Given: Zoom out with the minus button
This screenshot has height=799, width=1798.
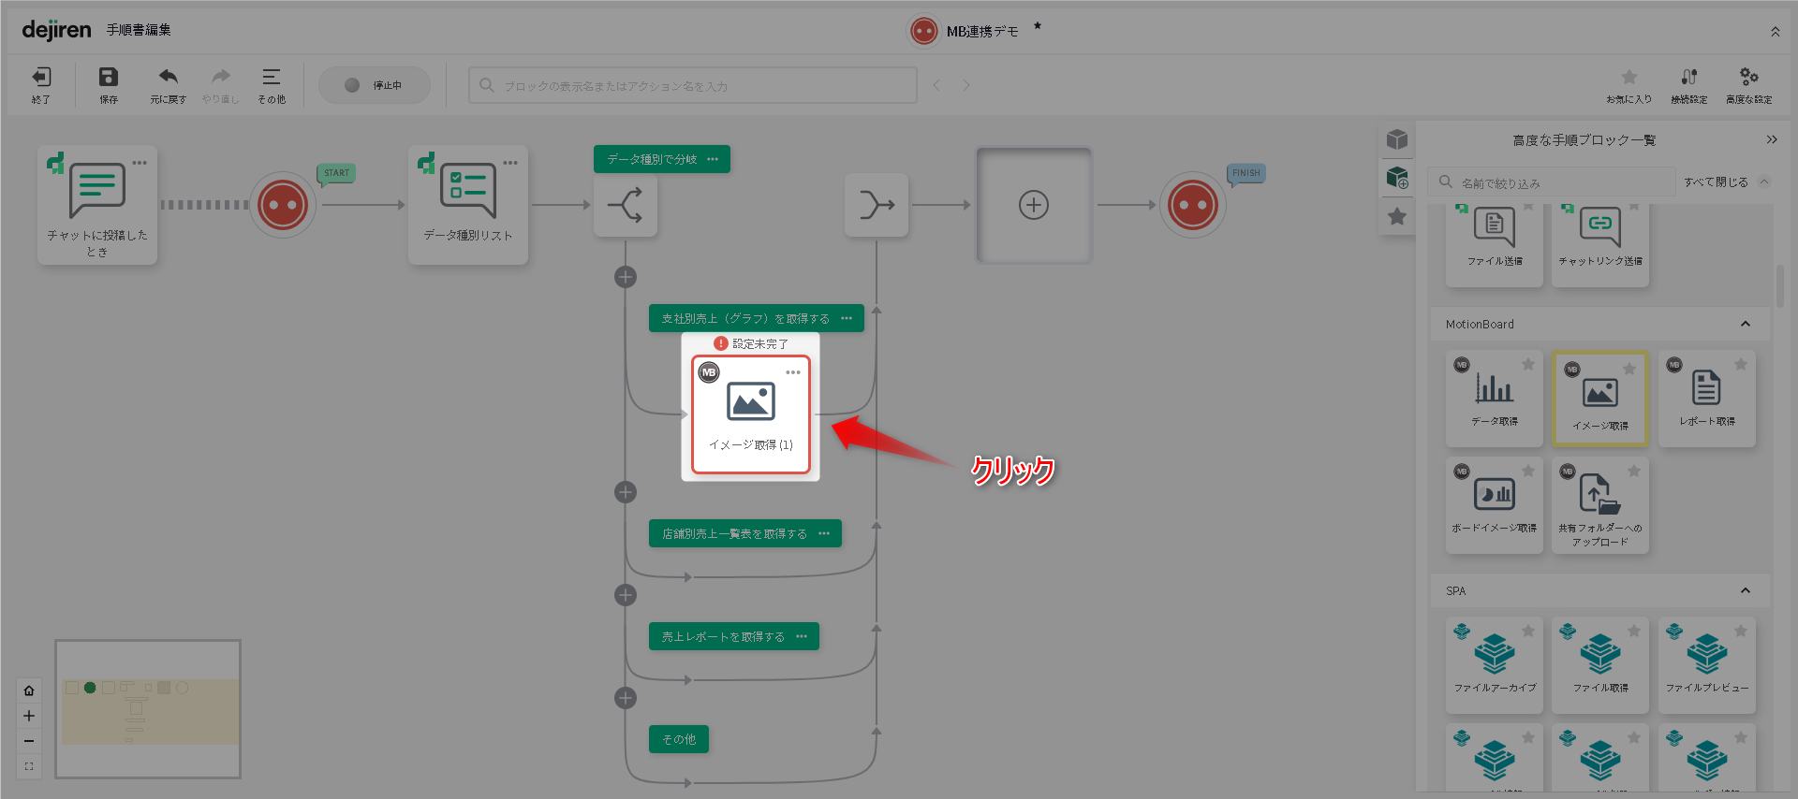Looking at the screenshot, I should [29, 741].
